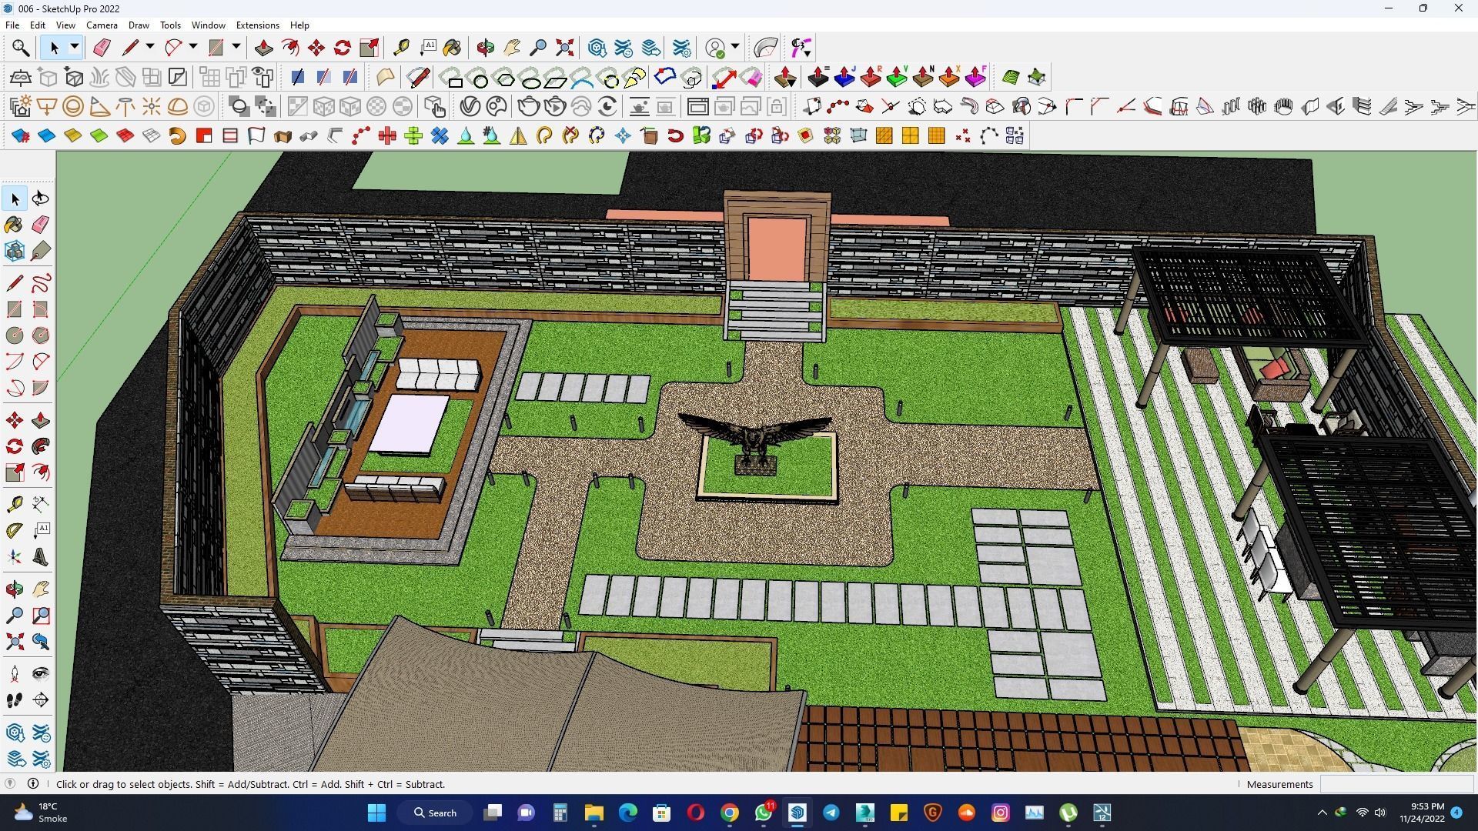The image size is (1478, 831).
Task: Select the Polygon tool in left toolbar
Action: (41, 335)
